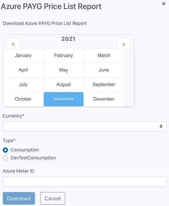Pick June in the month picker
Screen dimensions: 169x206
point(104,70)
